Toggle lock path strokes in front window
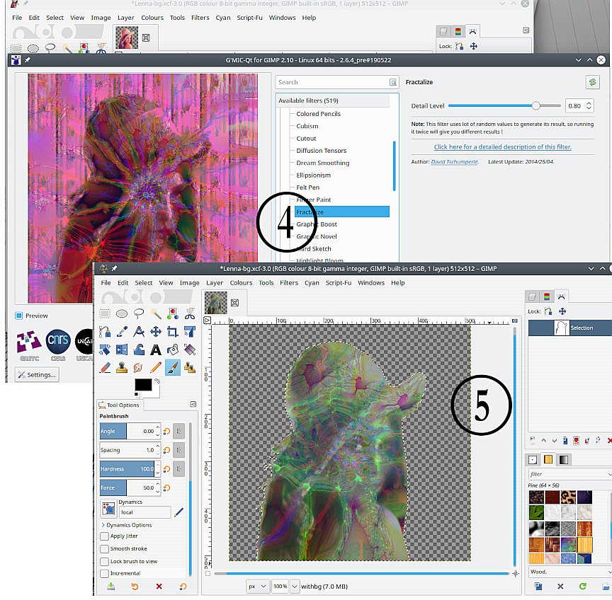The height and width of the screenshot is (600, 612). point(548,311)
